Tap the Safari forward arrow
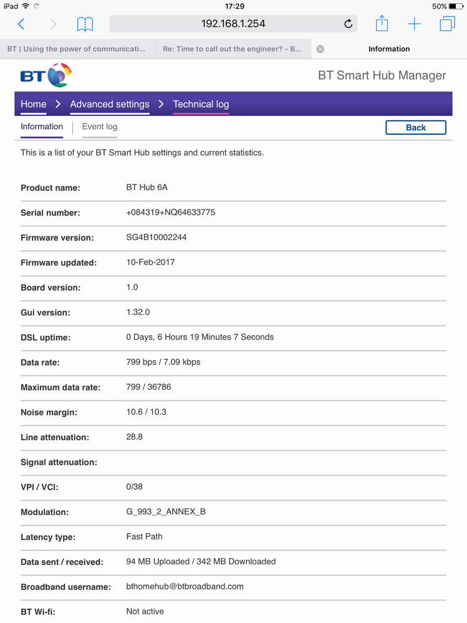Image resolution: width=467 pixels, height=623 pixels. [x=53, y=24]
